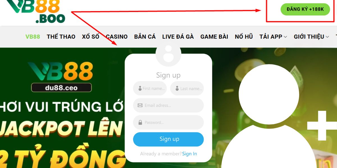337x168 pixels.
Task: Click the person icon in Last name field
Action: point(177,88)
